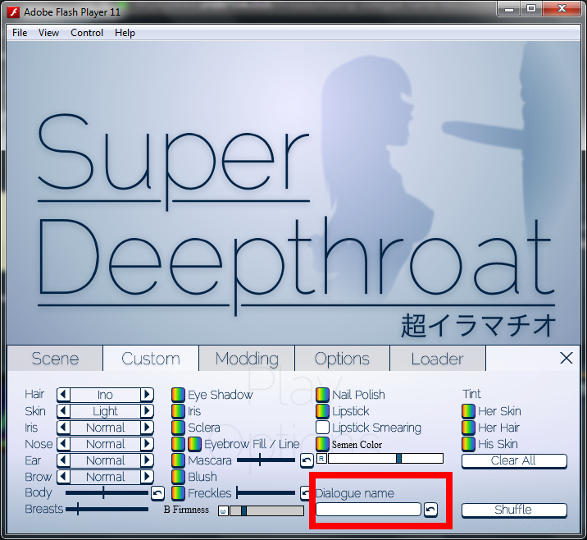The height and width of the screenshot is (540, 587).
Task: Select previous Iris type arrow
Action: (x=63, y=428)
